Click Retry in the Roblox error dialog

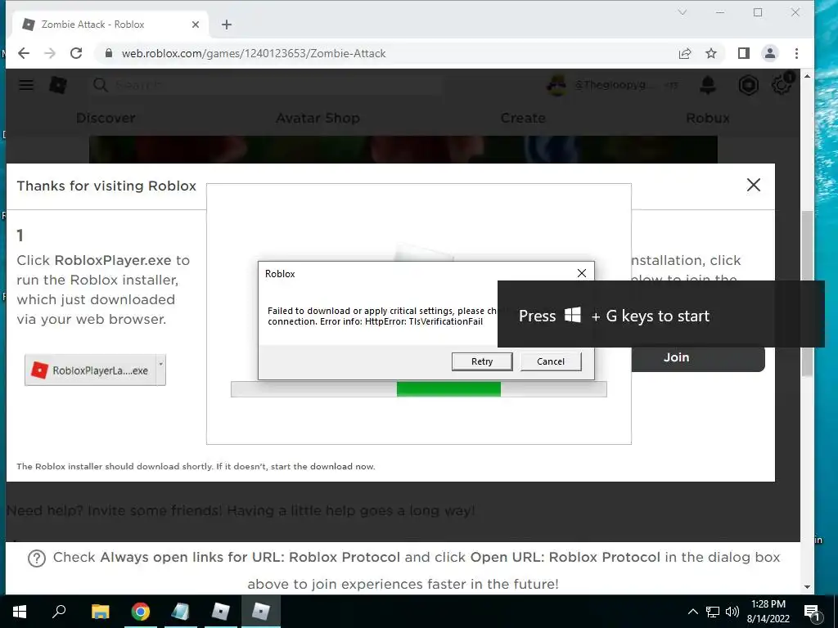[x=481, y=361]
